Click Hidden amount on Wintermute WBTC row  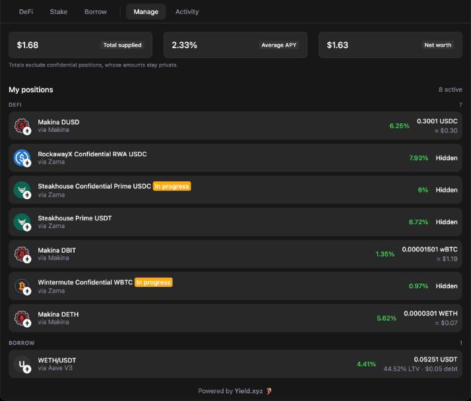click(x=447, y=286)
